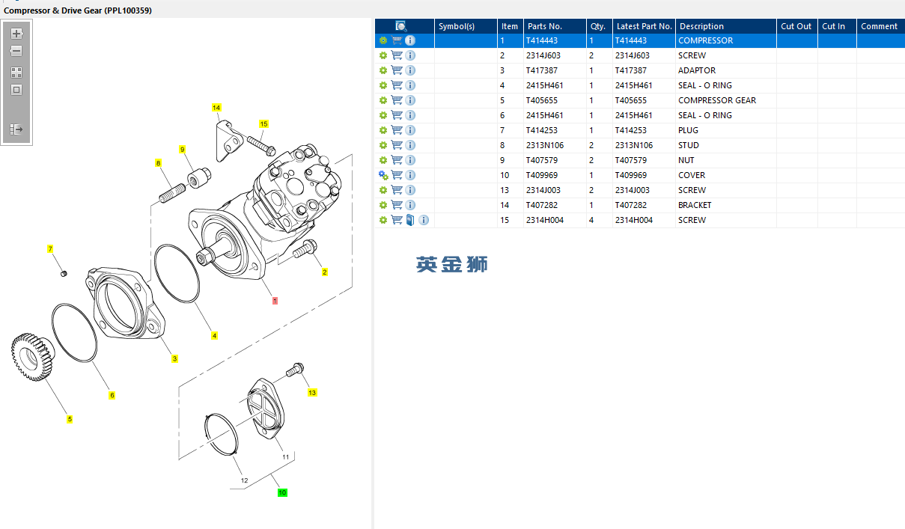
Task: Click green callout 10 on the diagram
Action: click(282, 492)
